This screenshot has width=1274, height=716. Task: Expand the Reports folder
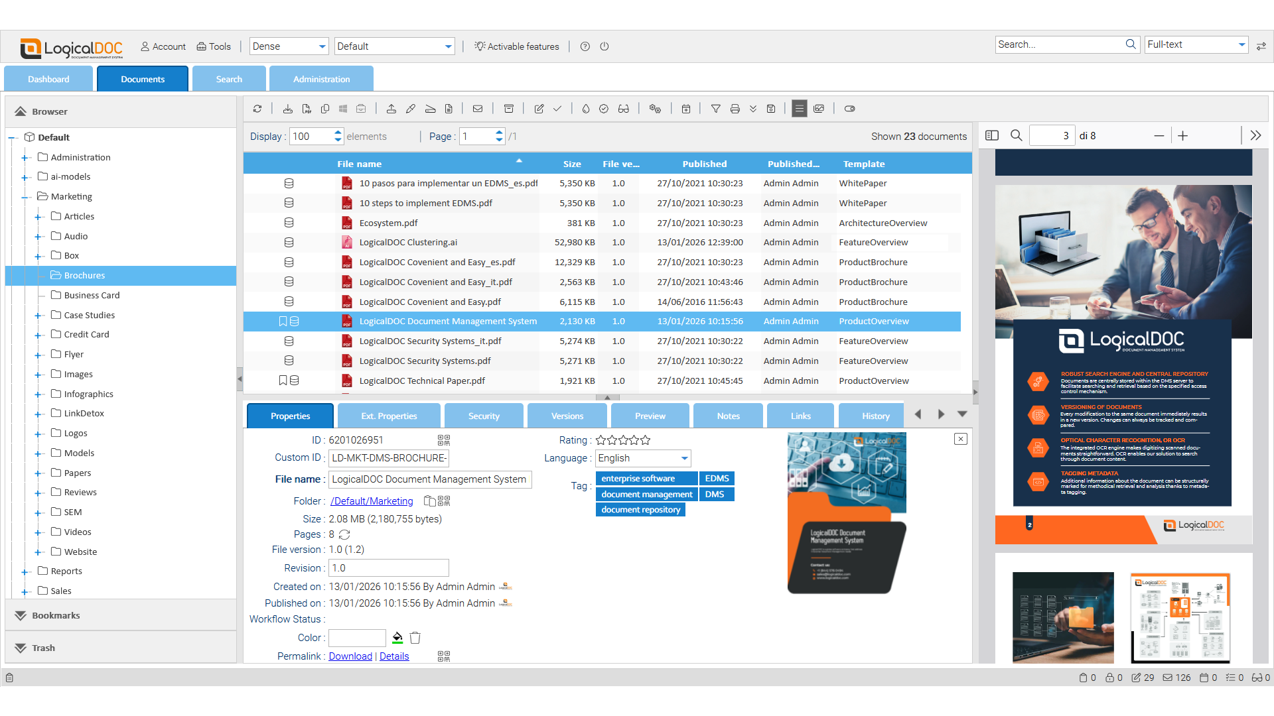[25, 571]
